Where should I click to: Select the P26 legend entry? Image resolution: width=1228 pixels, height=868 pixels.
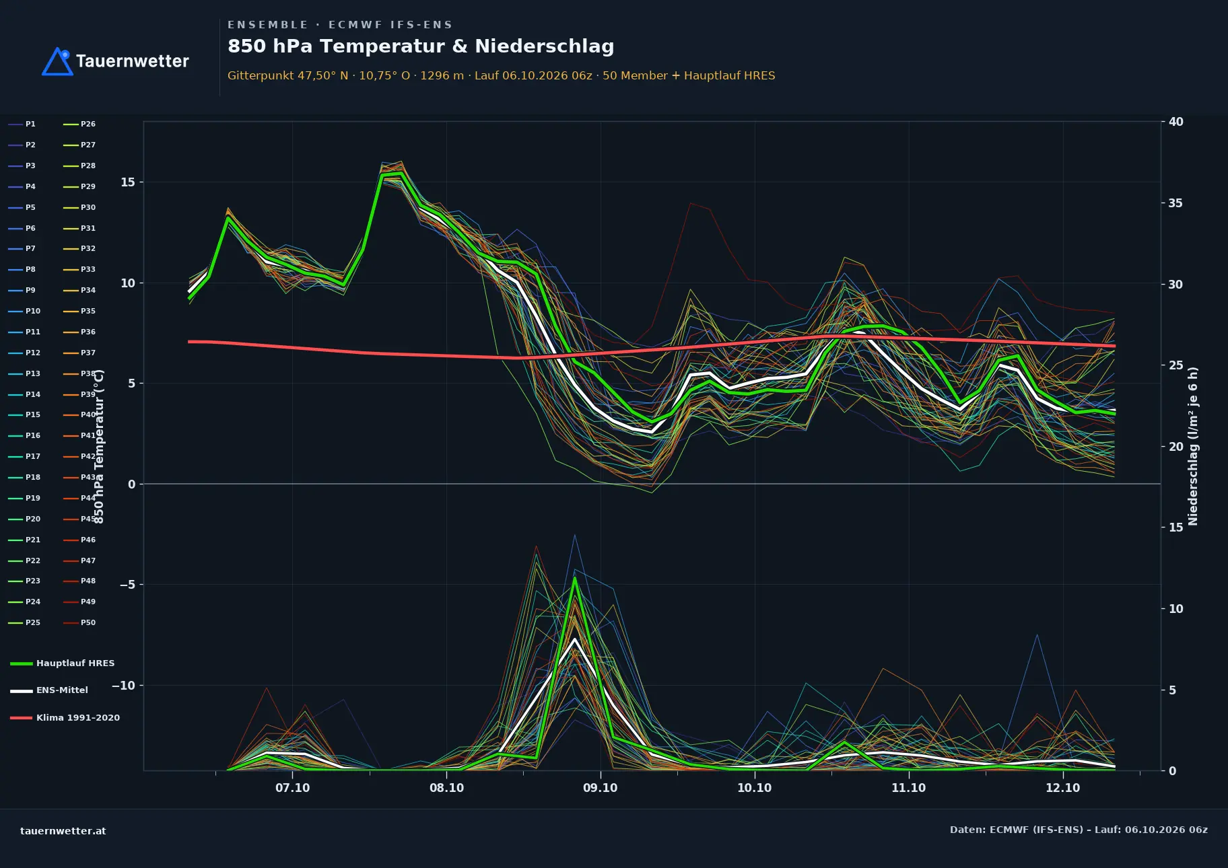(x=79, y=124)
